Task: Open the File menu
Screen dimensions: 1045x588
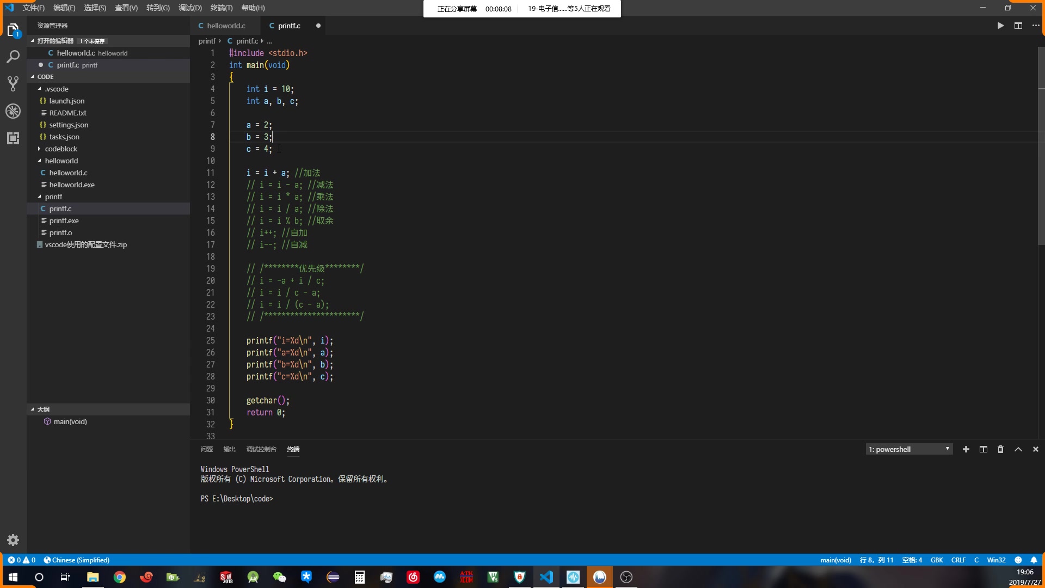Action: (x=34, y=8)
